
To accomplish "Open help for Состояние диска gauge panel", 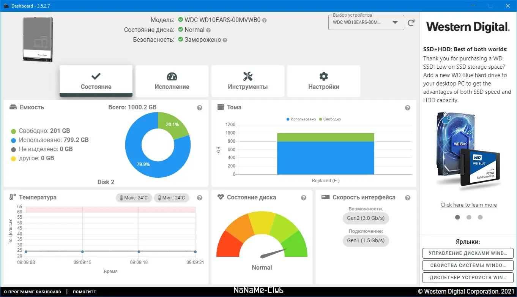I will click(304, 198).
